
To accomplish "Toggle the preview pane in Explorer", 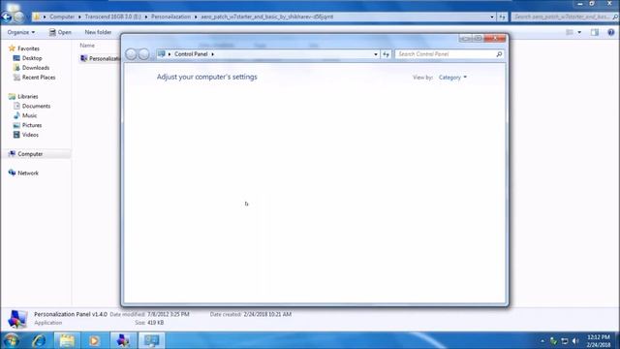I will [595, 32].
